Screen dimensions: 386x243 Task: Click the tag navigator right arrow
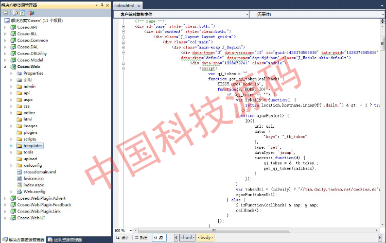click(380, 237)
